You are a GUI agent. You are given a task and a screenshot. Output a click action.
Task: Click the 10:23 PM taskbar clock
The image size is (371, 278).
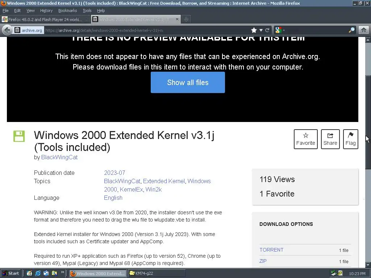point(357,274)
